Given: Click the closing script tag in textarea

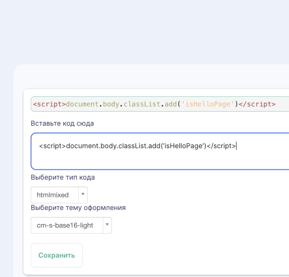Looking at the screenshot, I should pos(221,146).
